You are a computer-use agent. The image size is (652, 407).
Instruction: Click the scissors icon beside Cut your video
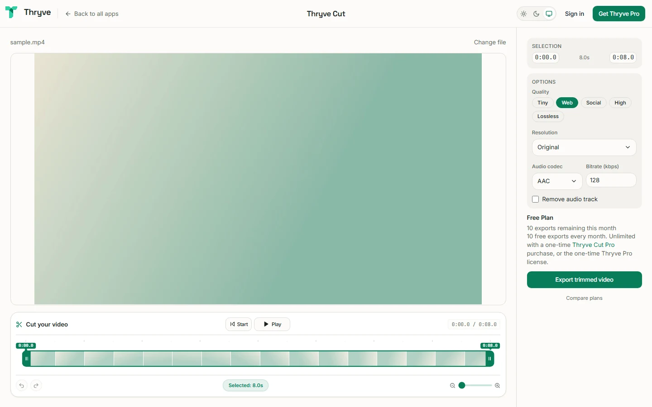19,325
